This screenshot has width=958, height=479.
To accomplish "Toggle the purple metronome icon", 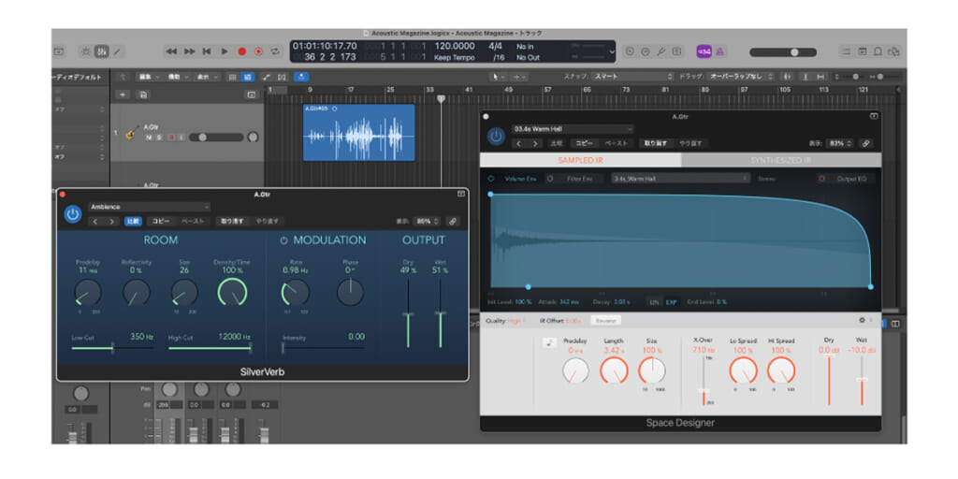I will coord(719,52).
